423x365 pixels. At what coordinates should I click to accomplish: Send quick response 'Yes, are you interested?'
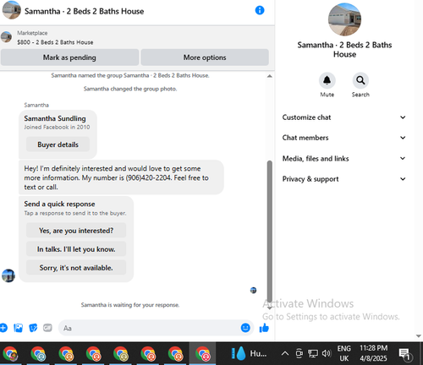pos(76,231)
